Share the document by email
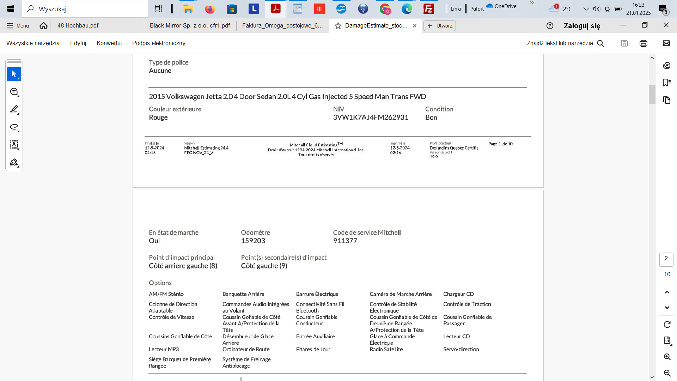The width and height of the screenshot is (677, 381). [666, 43]
